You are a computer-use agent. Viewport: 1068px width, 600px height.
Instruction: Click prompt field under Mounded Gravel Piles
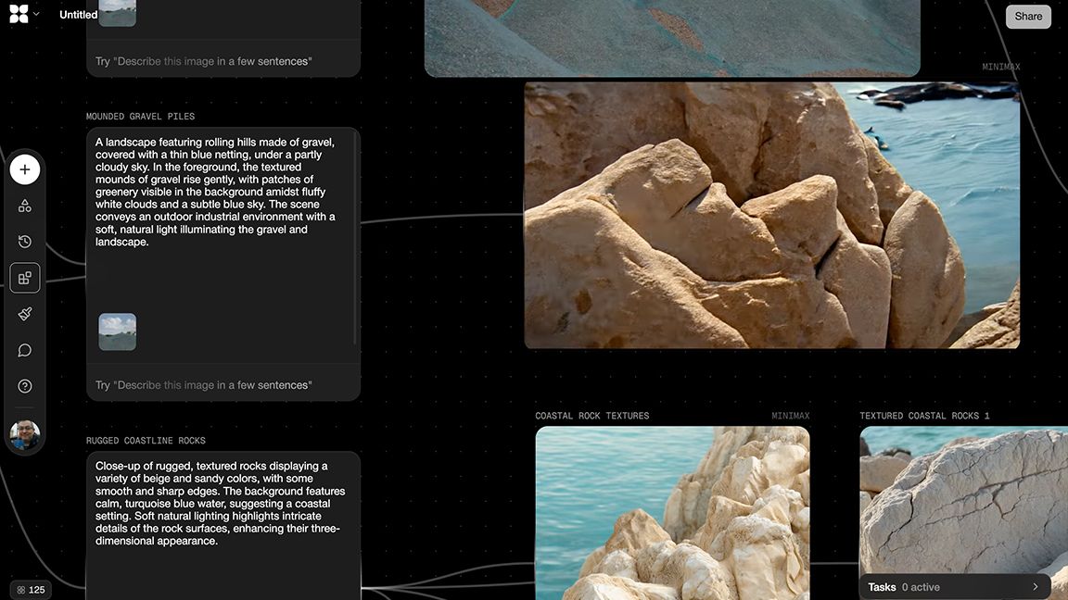(222, 384)
